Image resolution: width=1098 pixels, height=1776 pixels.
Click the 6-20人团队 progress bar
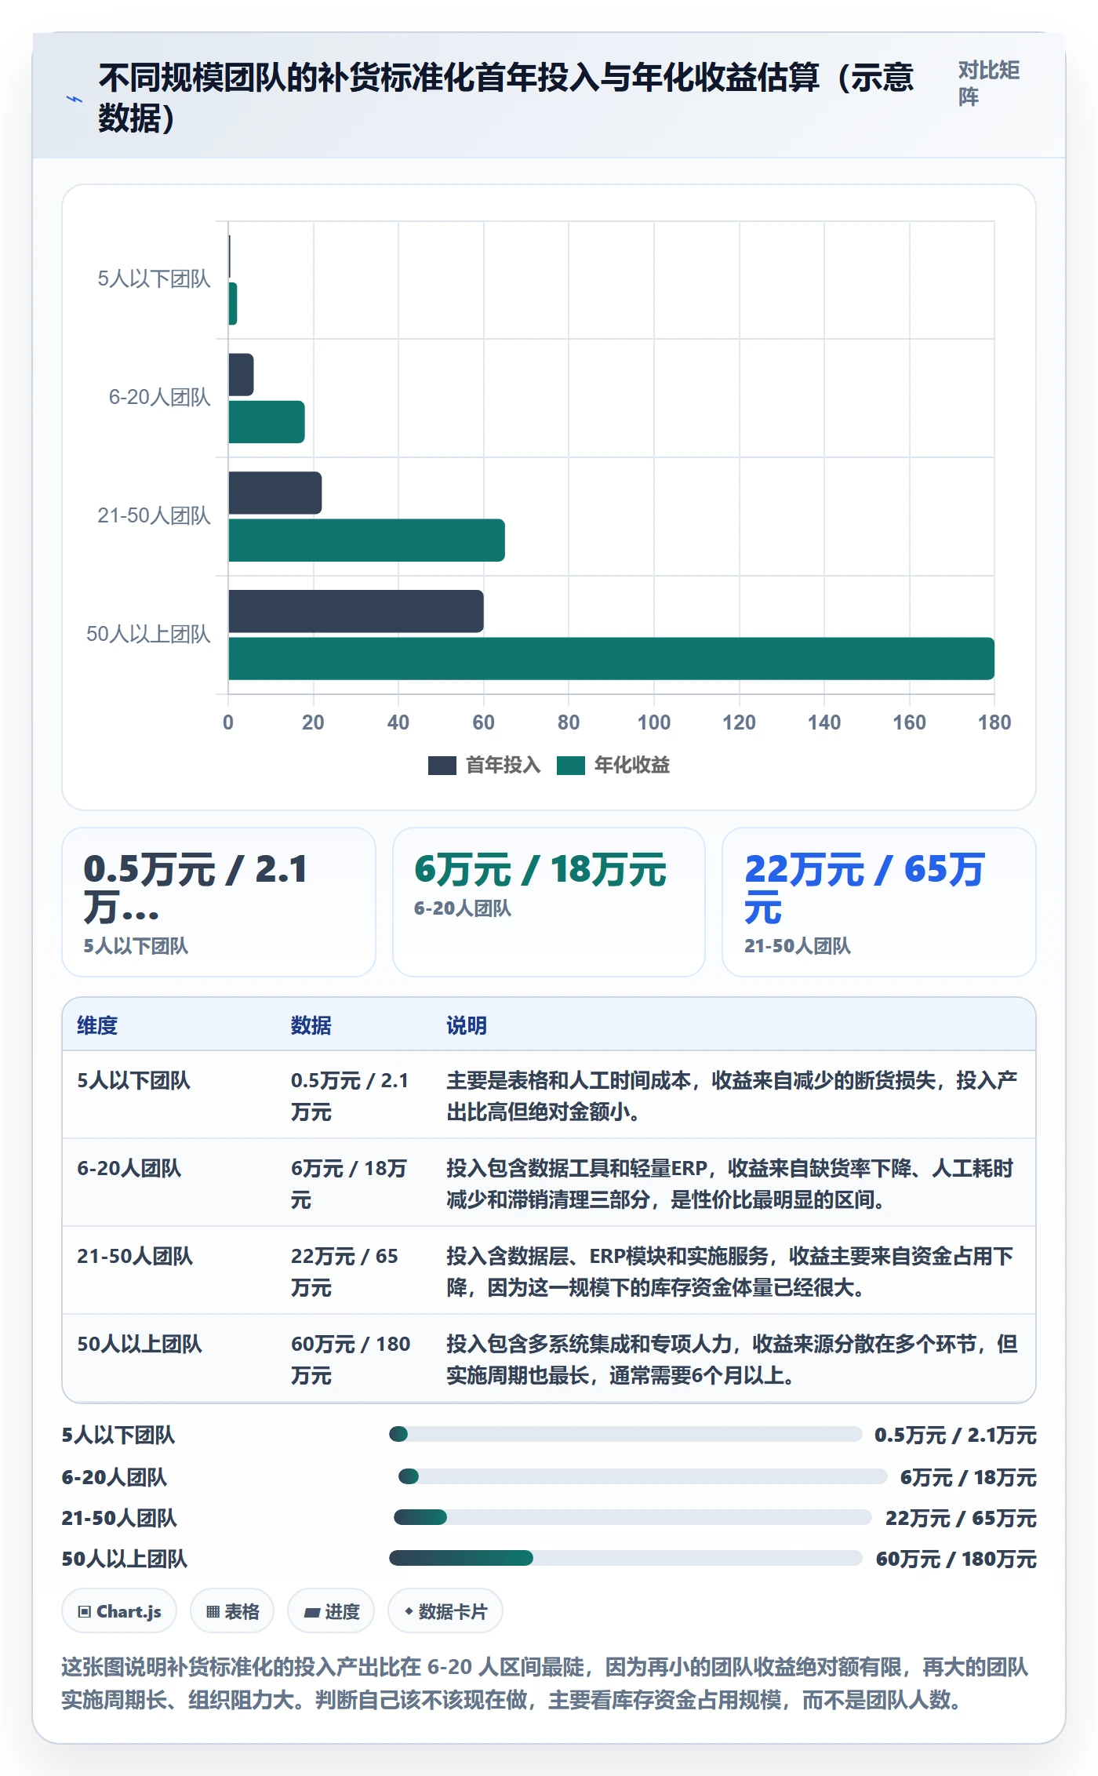pyautogui.click(x=642, y=1476)
